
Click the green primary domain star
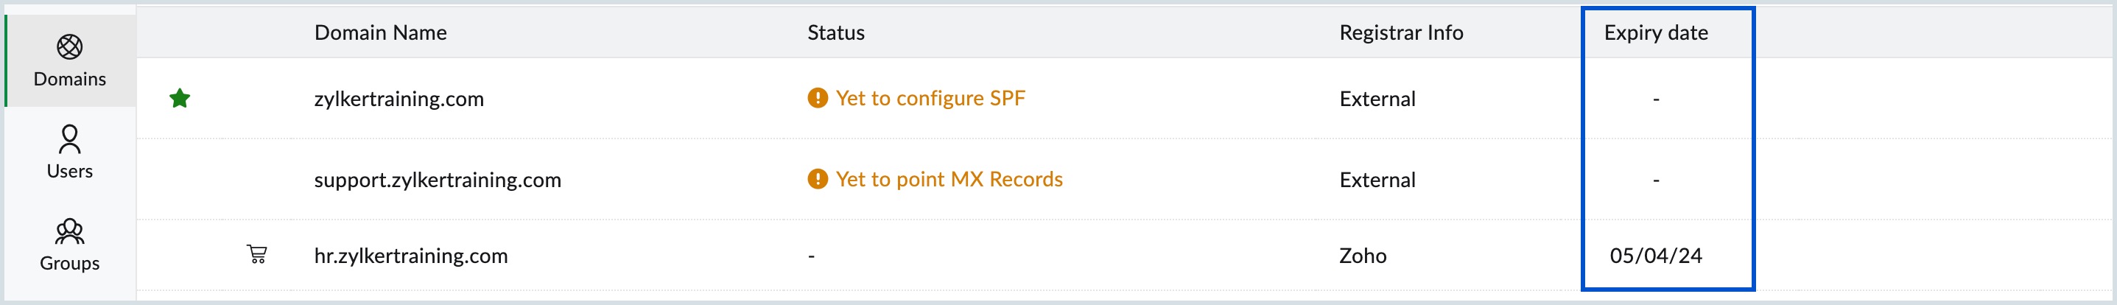(179, 99)
